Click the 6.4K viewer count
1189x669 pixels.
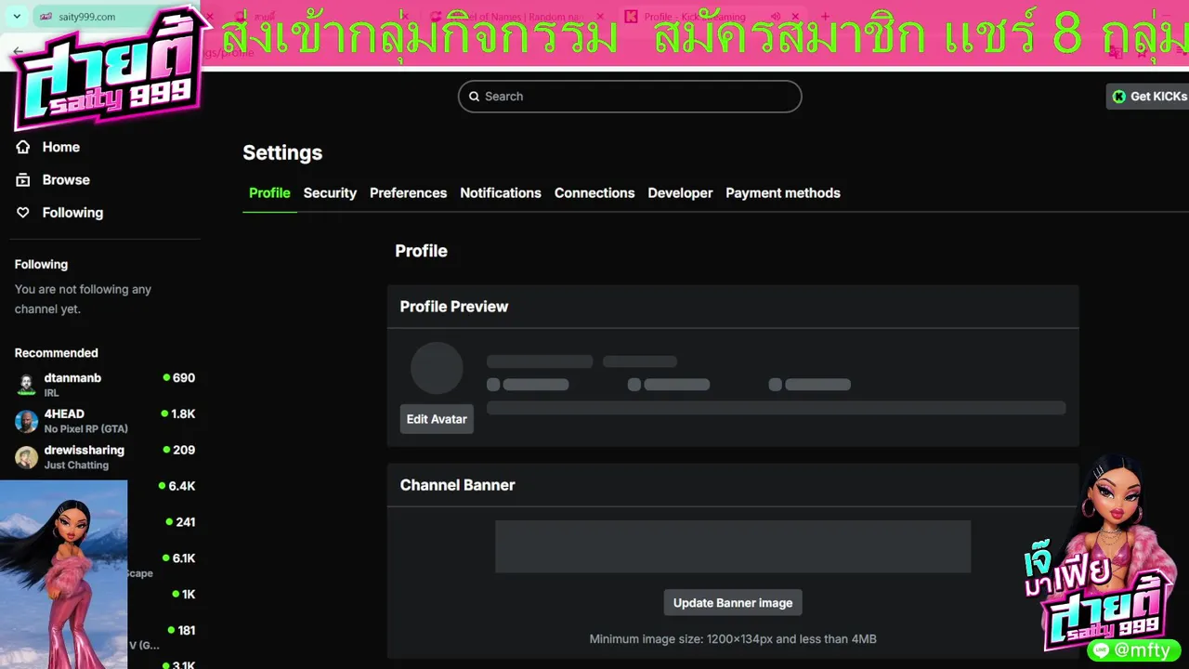(176, 486)
